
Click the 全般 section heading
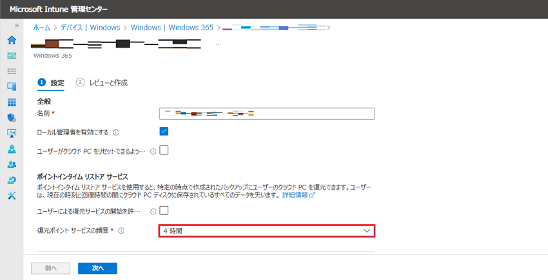[44, 101]
